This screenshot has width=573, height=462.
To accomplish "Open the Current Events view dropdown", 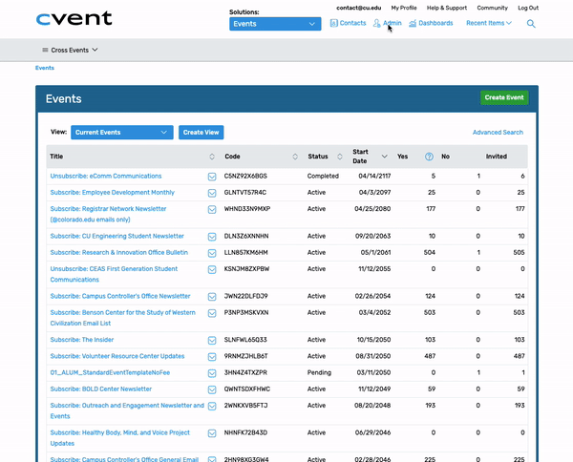I will tap(122, 133).
